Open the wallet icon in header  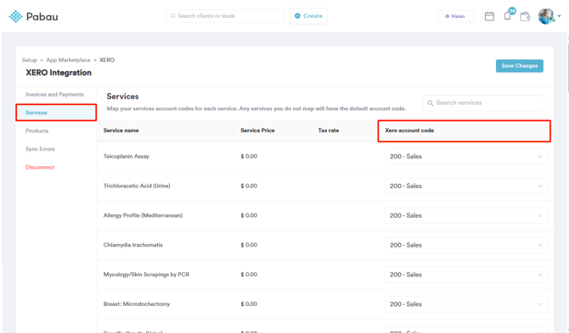[525, 16]
